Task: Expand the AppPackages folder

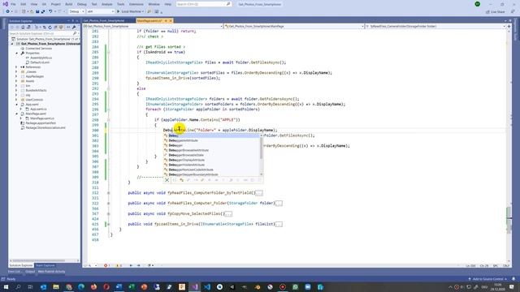Action: click(x=16, y=76)
